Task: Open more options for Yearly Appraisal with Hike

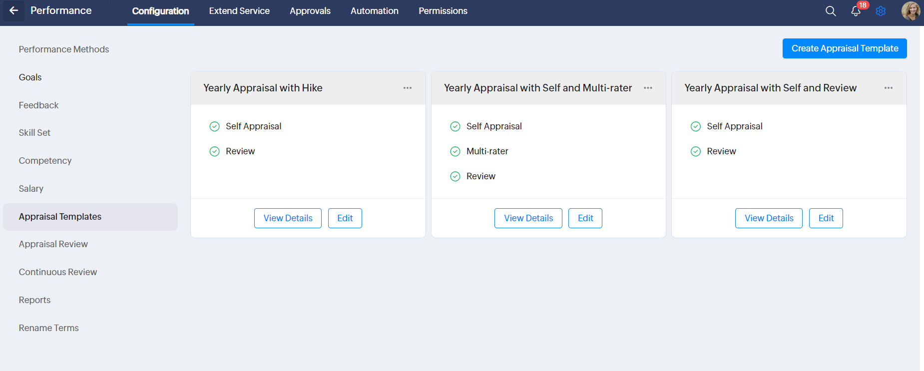Action: point(408,88)
